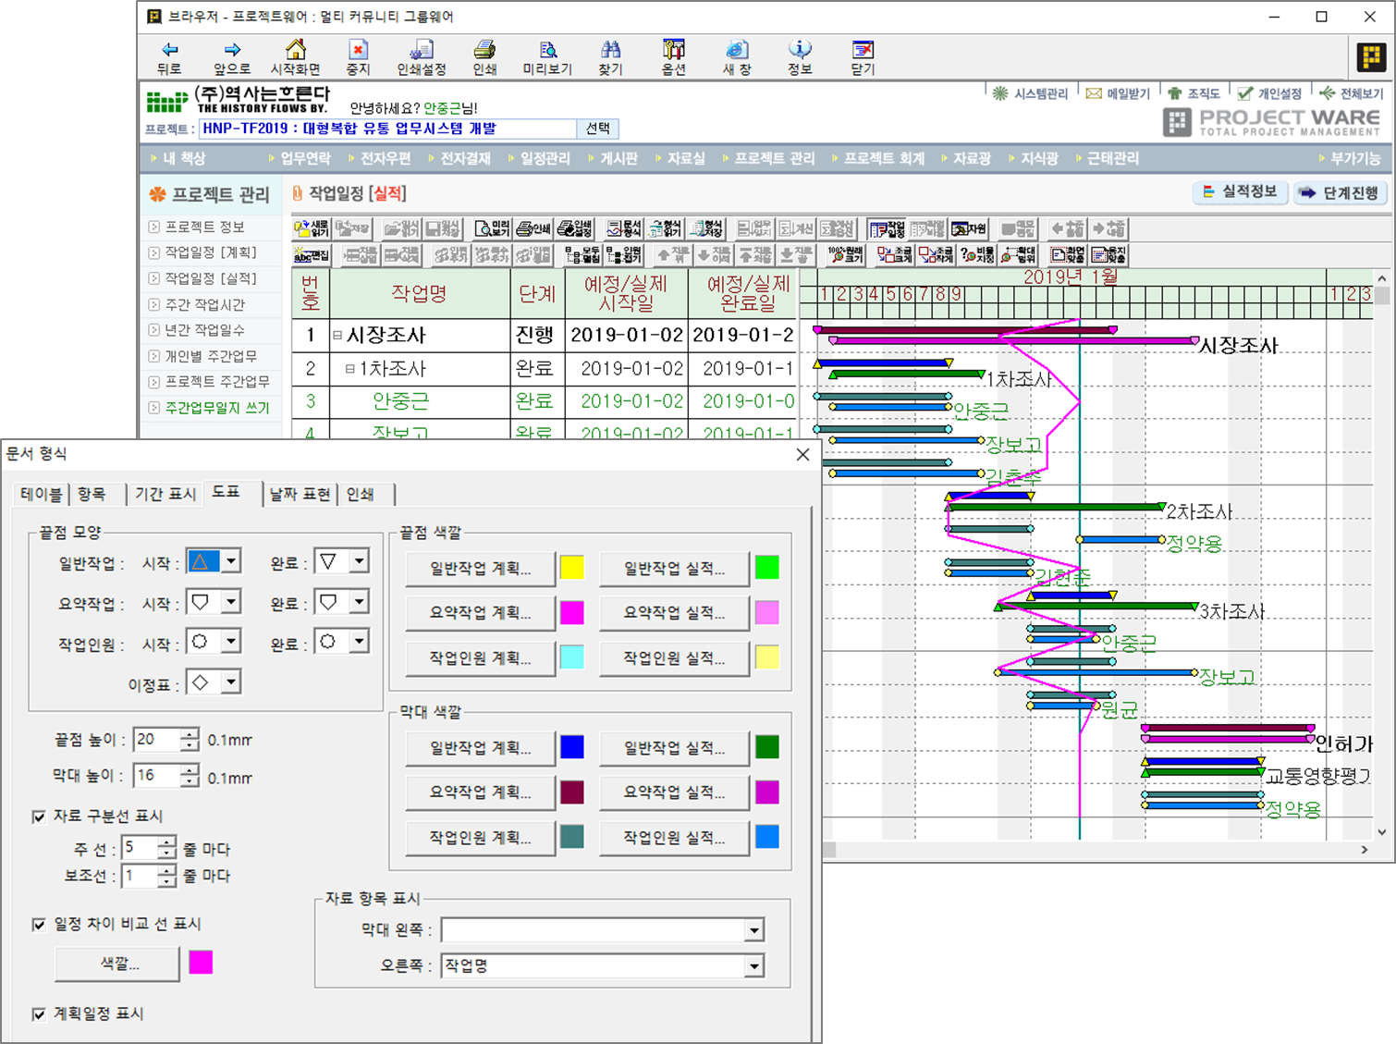The height and width of the screenshot is (1044, 1396).
Task: Click 인쇄 in the schedule toolbar
Action: tap(533, 228)
